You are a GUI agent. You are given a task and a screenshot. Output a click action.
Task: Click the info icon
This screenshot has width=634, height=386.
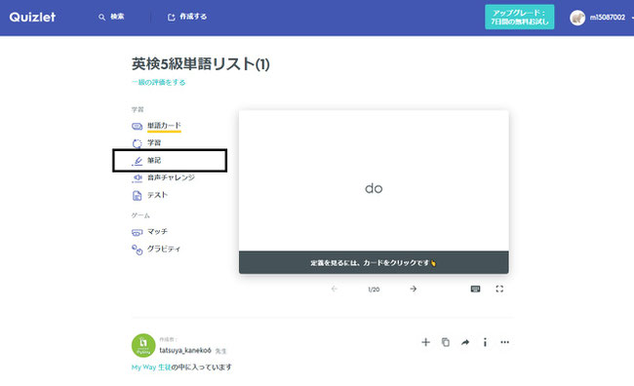click(485, 342)
